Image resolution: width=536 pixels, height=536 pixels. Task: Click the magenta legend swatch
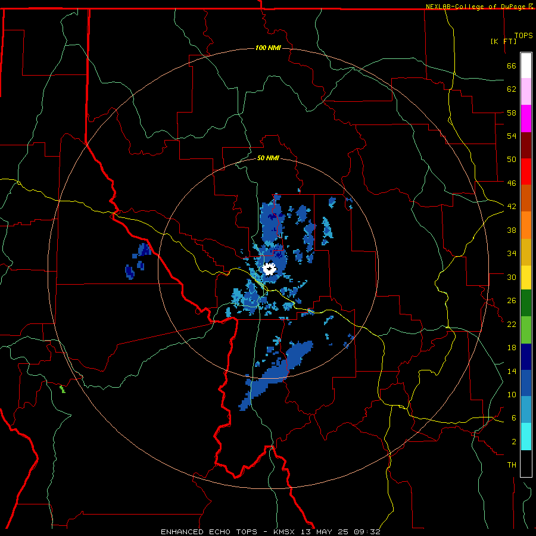coord(526,119)
